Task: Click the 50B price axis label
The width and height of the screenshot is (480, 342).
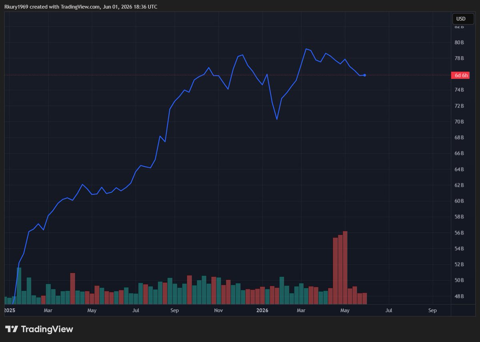Action: click(x=459, y=280)
